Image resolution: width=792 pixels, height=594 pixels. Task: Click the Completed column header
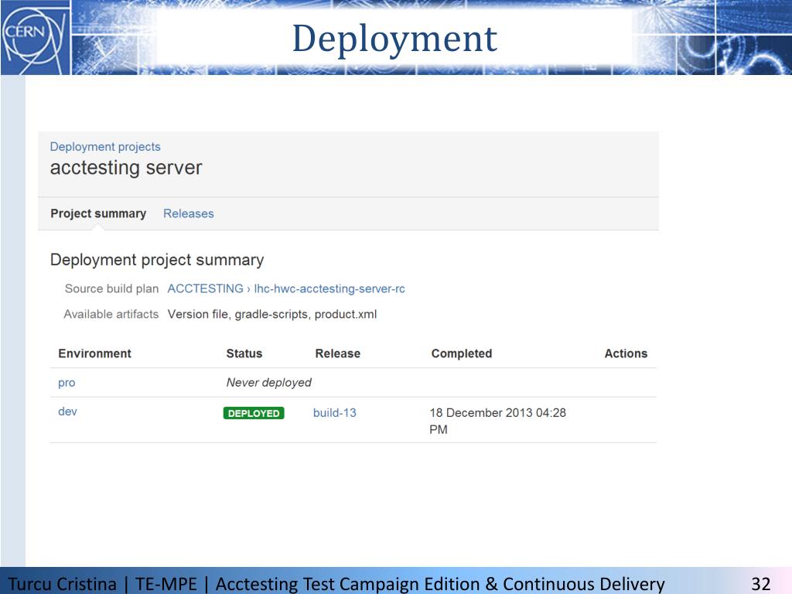click(461, 353)
